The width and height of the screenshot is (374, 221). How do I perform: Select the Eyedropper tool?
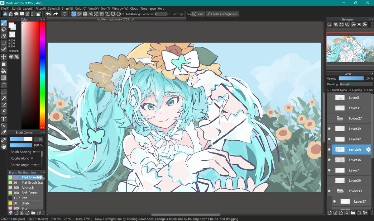4,140
